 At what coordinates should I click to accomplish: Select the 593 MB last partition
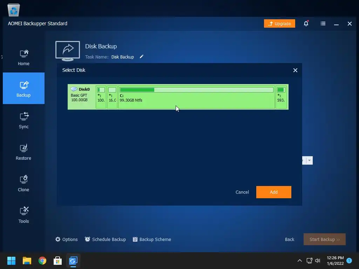(281, 97)
